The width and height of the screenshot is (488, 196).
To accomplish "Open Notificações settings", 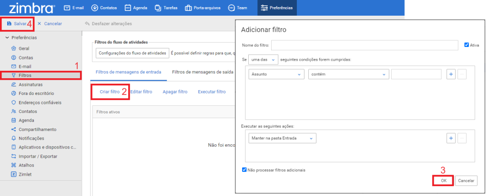I will point(31,138).
